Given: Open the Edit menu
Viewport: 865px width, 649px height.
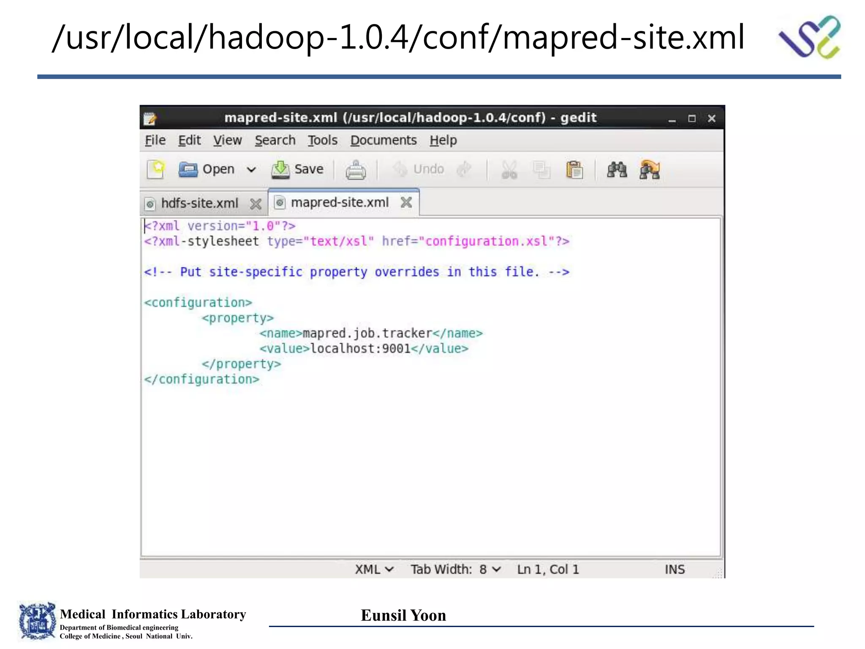Looking at the screenshot, I should click(189, 140).
